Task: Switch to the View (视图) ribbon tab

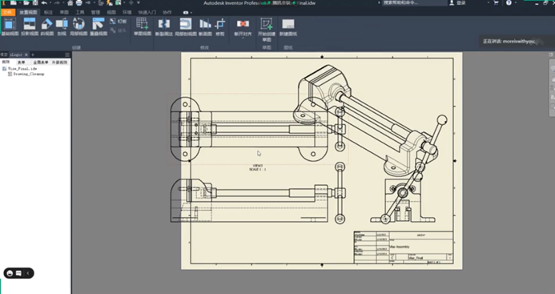Action: point(111,12)
